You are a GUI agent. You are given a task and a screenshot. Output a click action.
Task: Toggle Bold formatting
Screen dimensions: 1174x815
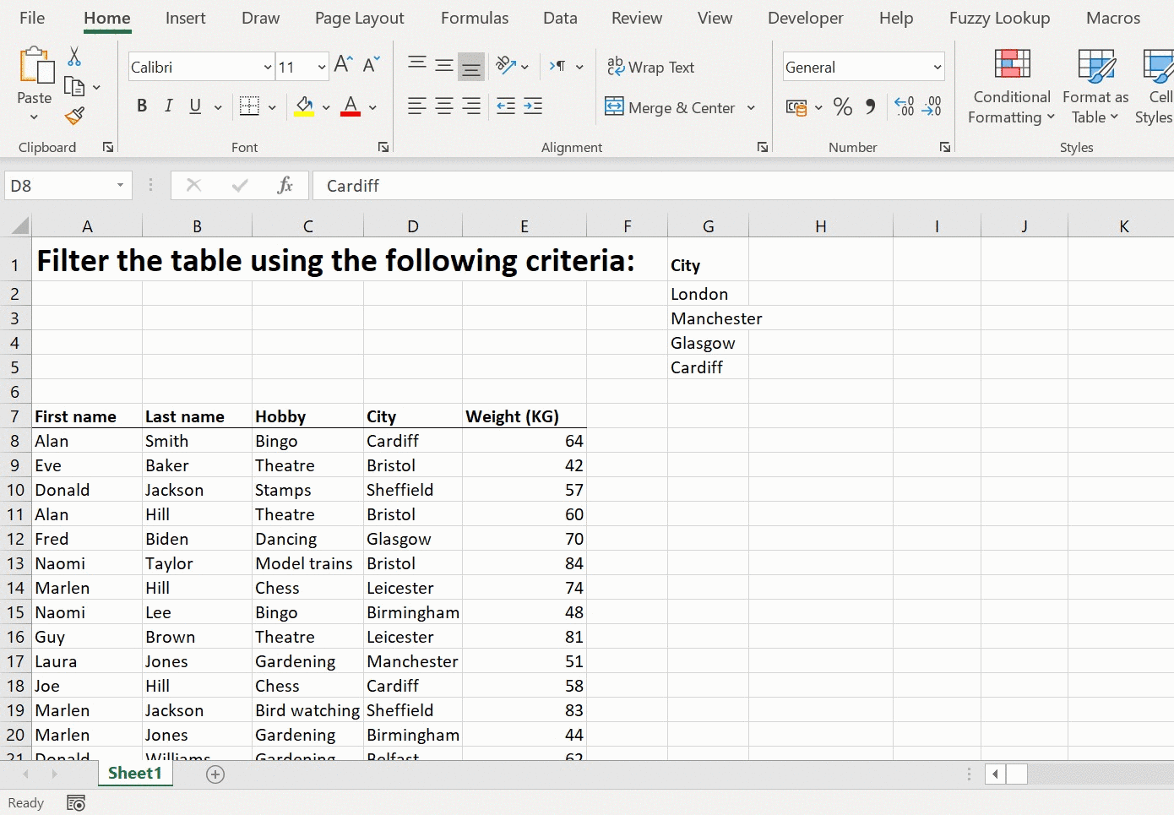point(142,106)
